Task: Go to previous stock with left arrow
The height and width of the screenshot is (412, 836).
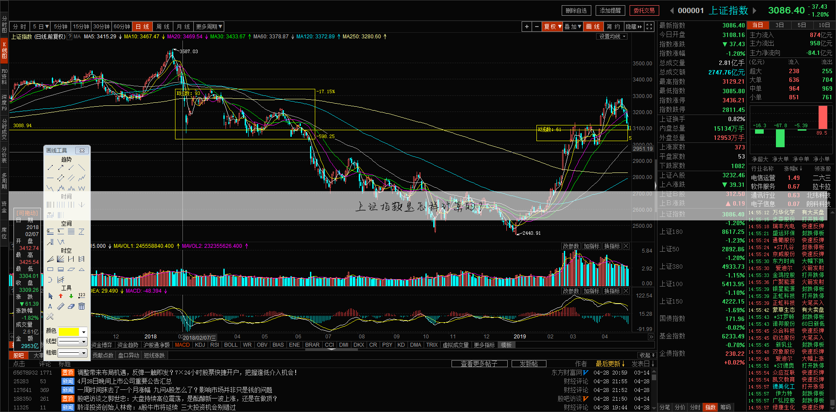Action: pos(672,10)
